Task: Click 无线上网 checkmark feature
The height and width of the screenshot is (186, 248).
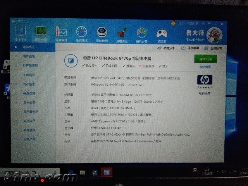Action: 109,65
